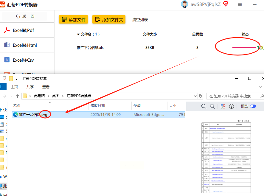The height and width of the screenshot is (196, 264).
Task: Click the Excel转Html document icon
Action: click(x=7, y=45)
